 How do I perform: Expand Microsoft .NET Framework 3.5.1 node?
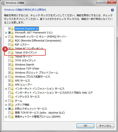click(6, 33)
